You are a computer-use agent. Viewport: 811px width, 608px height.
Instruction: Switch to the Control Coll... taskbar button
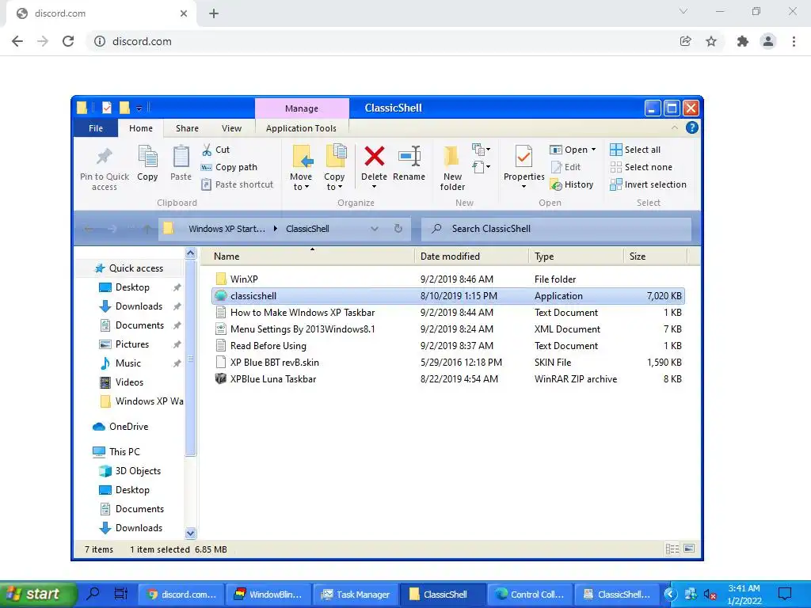point(530,595)
